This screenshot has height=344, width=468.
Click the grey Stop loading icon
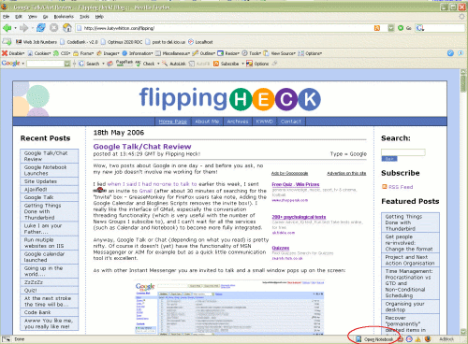point(54,28)
